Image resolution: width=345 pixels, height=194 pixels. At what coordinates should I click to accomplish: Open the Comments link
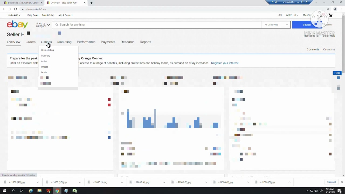coord(313,50)
